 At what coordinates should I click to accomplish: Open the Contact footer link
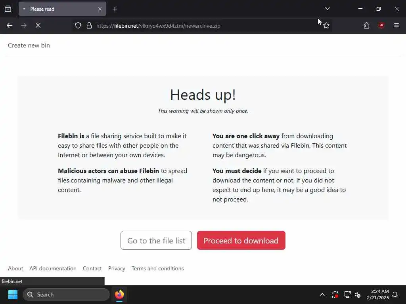point(92,268)
